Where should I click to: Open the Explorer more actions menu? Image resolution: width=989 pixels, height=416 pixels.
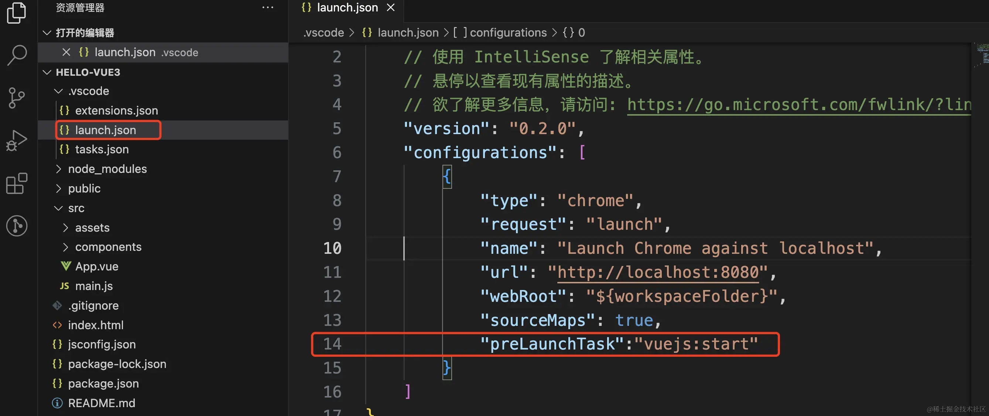coord(268,7)
